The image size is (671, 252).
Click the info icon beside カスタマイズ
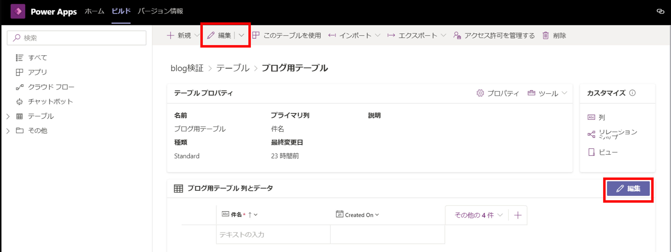632,93
